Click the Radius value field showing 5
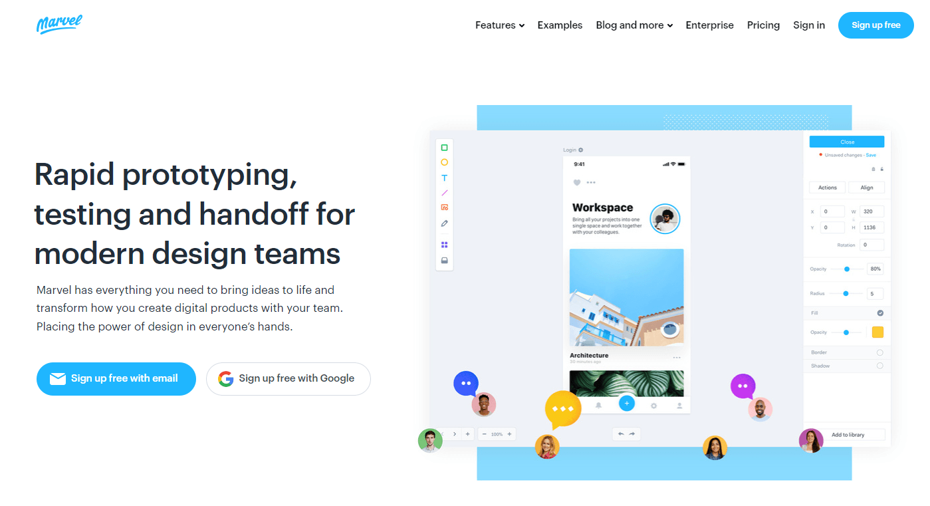930x506 pixels. (875, 293)
